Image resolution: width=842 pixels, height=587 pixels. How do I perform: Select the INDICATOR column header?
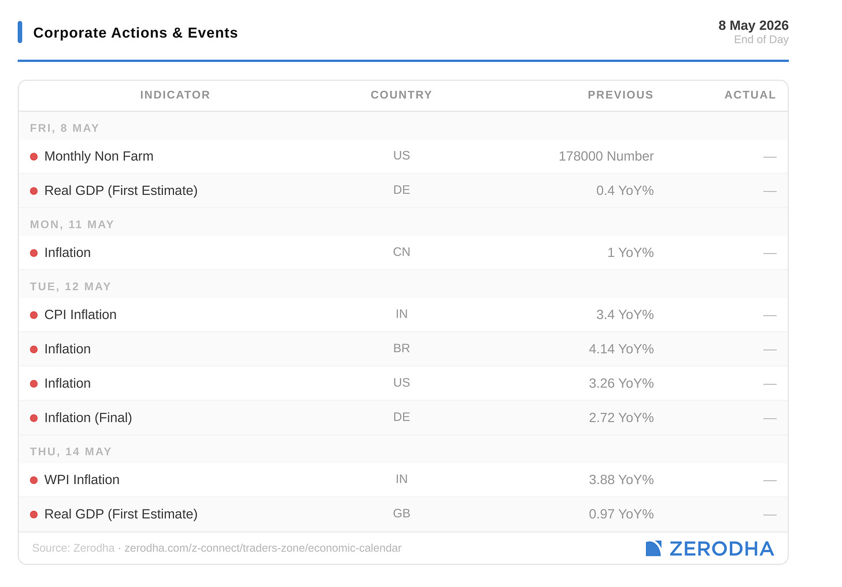pyautogui.click(x=175, y=95)
